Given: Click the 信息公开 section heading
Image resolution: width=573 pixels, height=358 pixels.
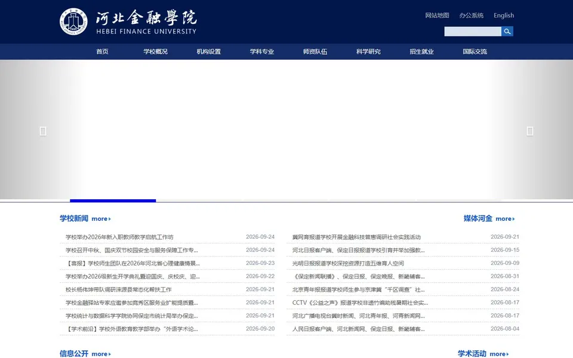Looking at the screenshot, I should [74, 354].
